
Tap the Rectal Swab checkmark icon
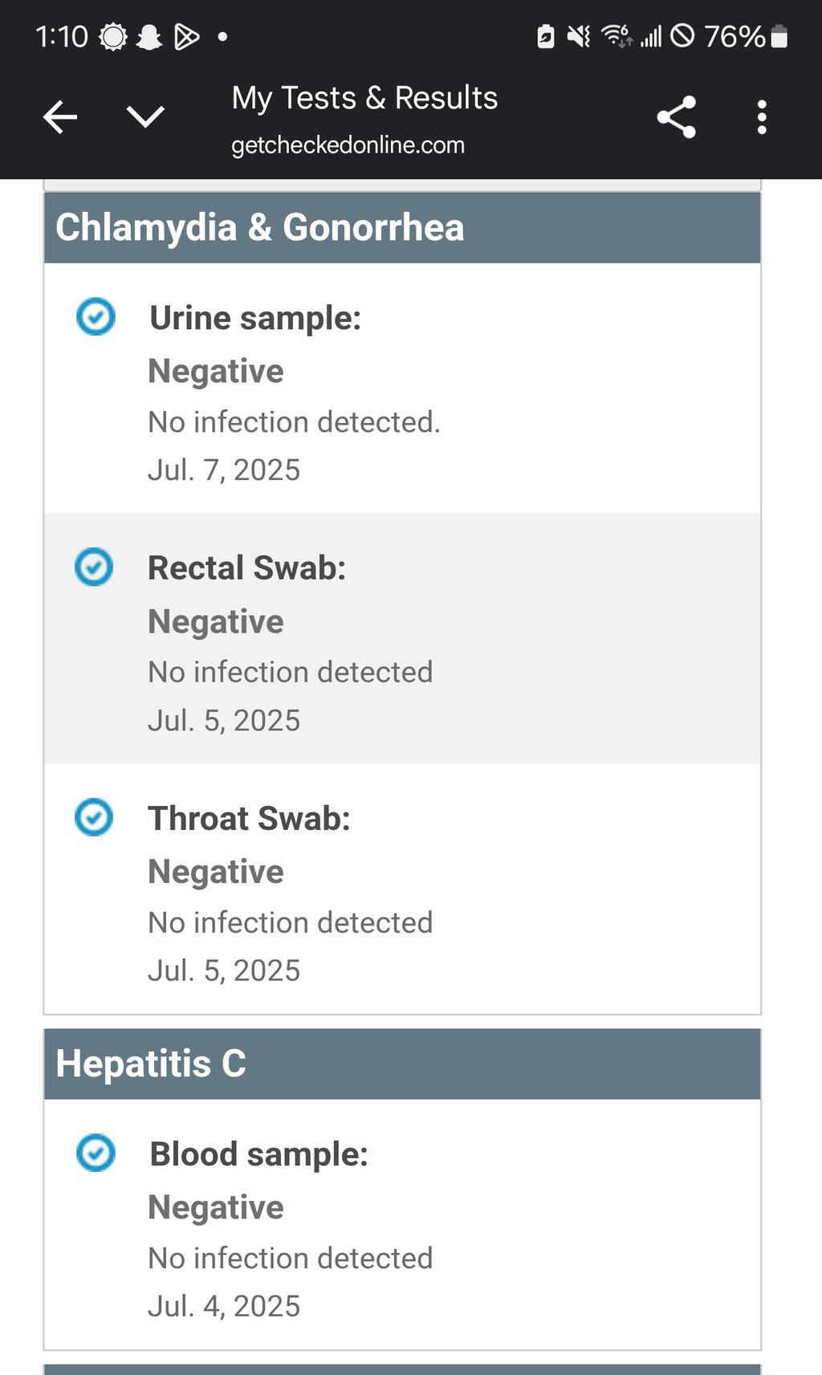pyautogui.click(x=94, y=567)
